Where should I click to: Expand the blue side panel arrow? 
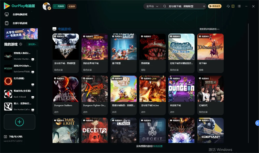point(257,123)
